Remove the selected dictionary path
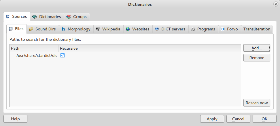Screen dimensions: 280x126 pos(256,58)
